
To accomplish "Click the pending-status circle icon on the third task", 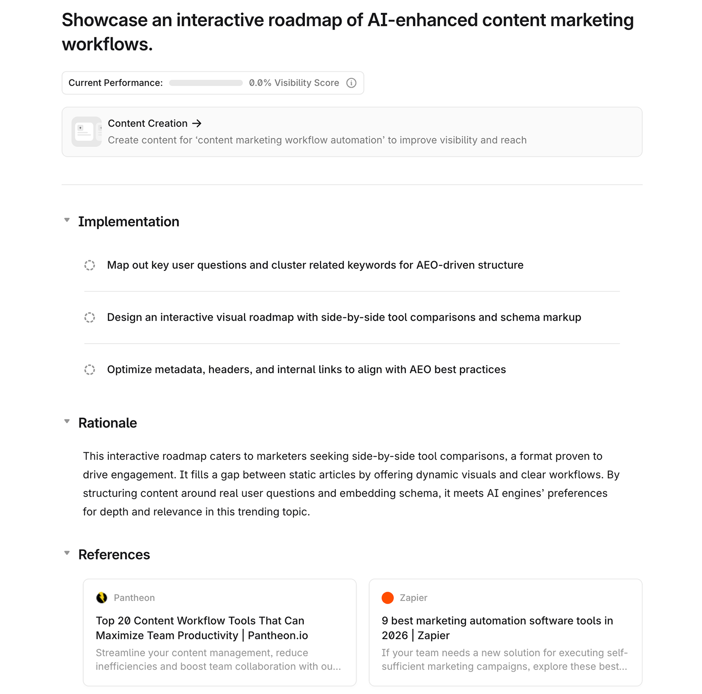I will click(x=90, y=370).
